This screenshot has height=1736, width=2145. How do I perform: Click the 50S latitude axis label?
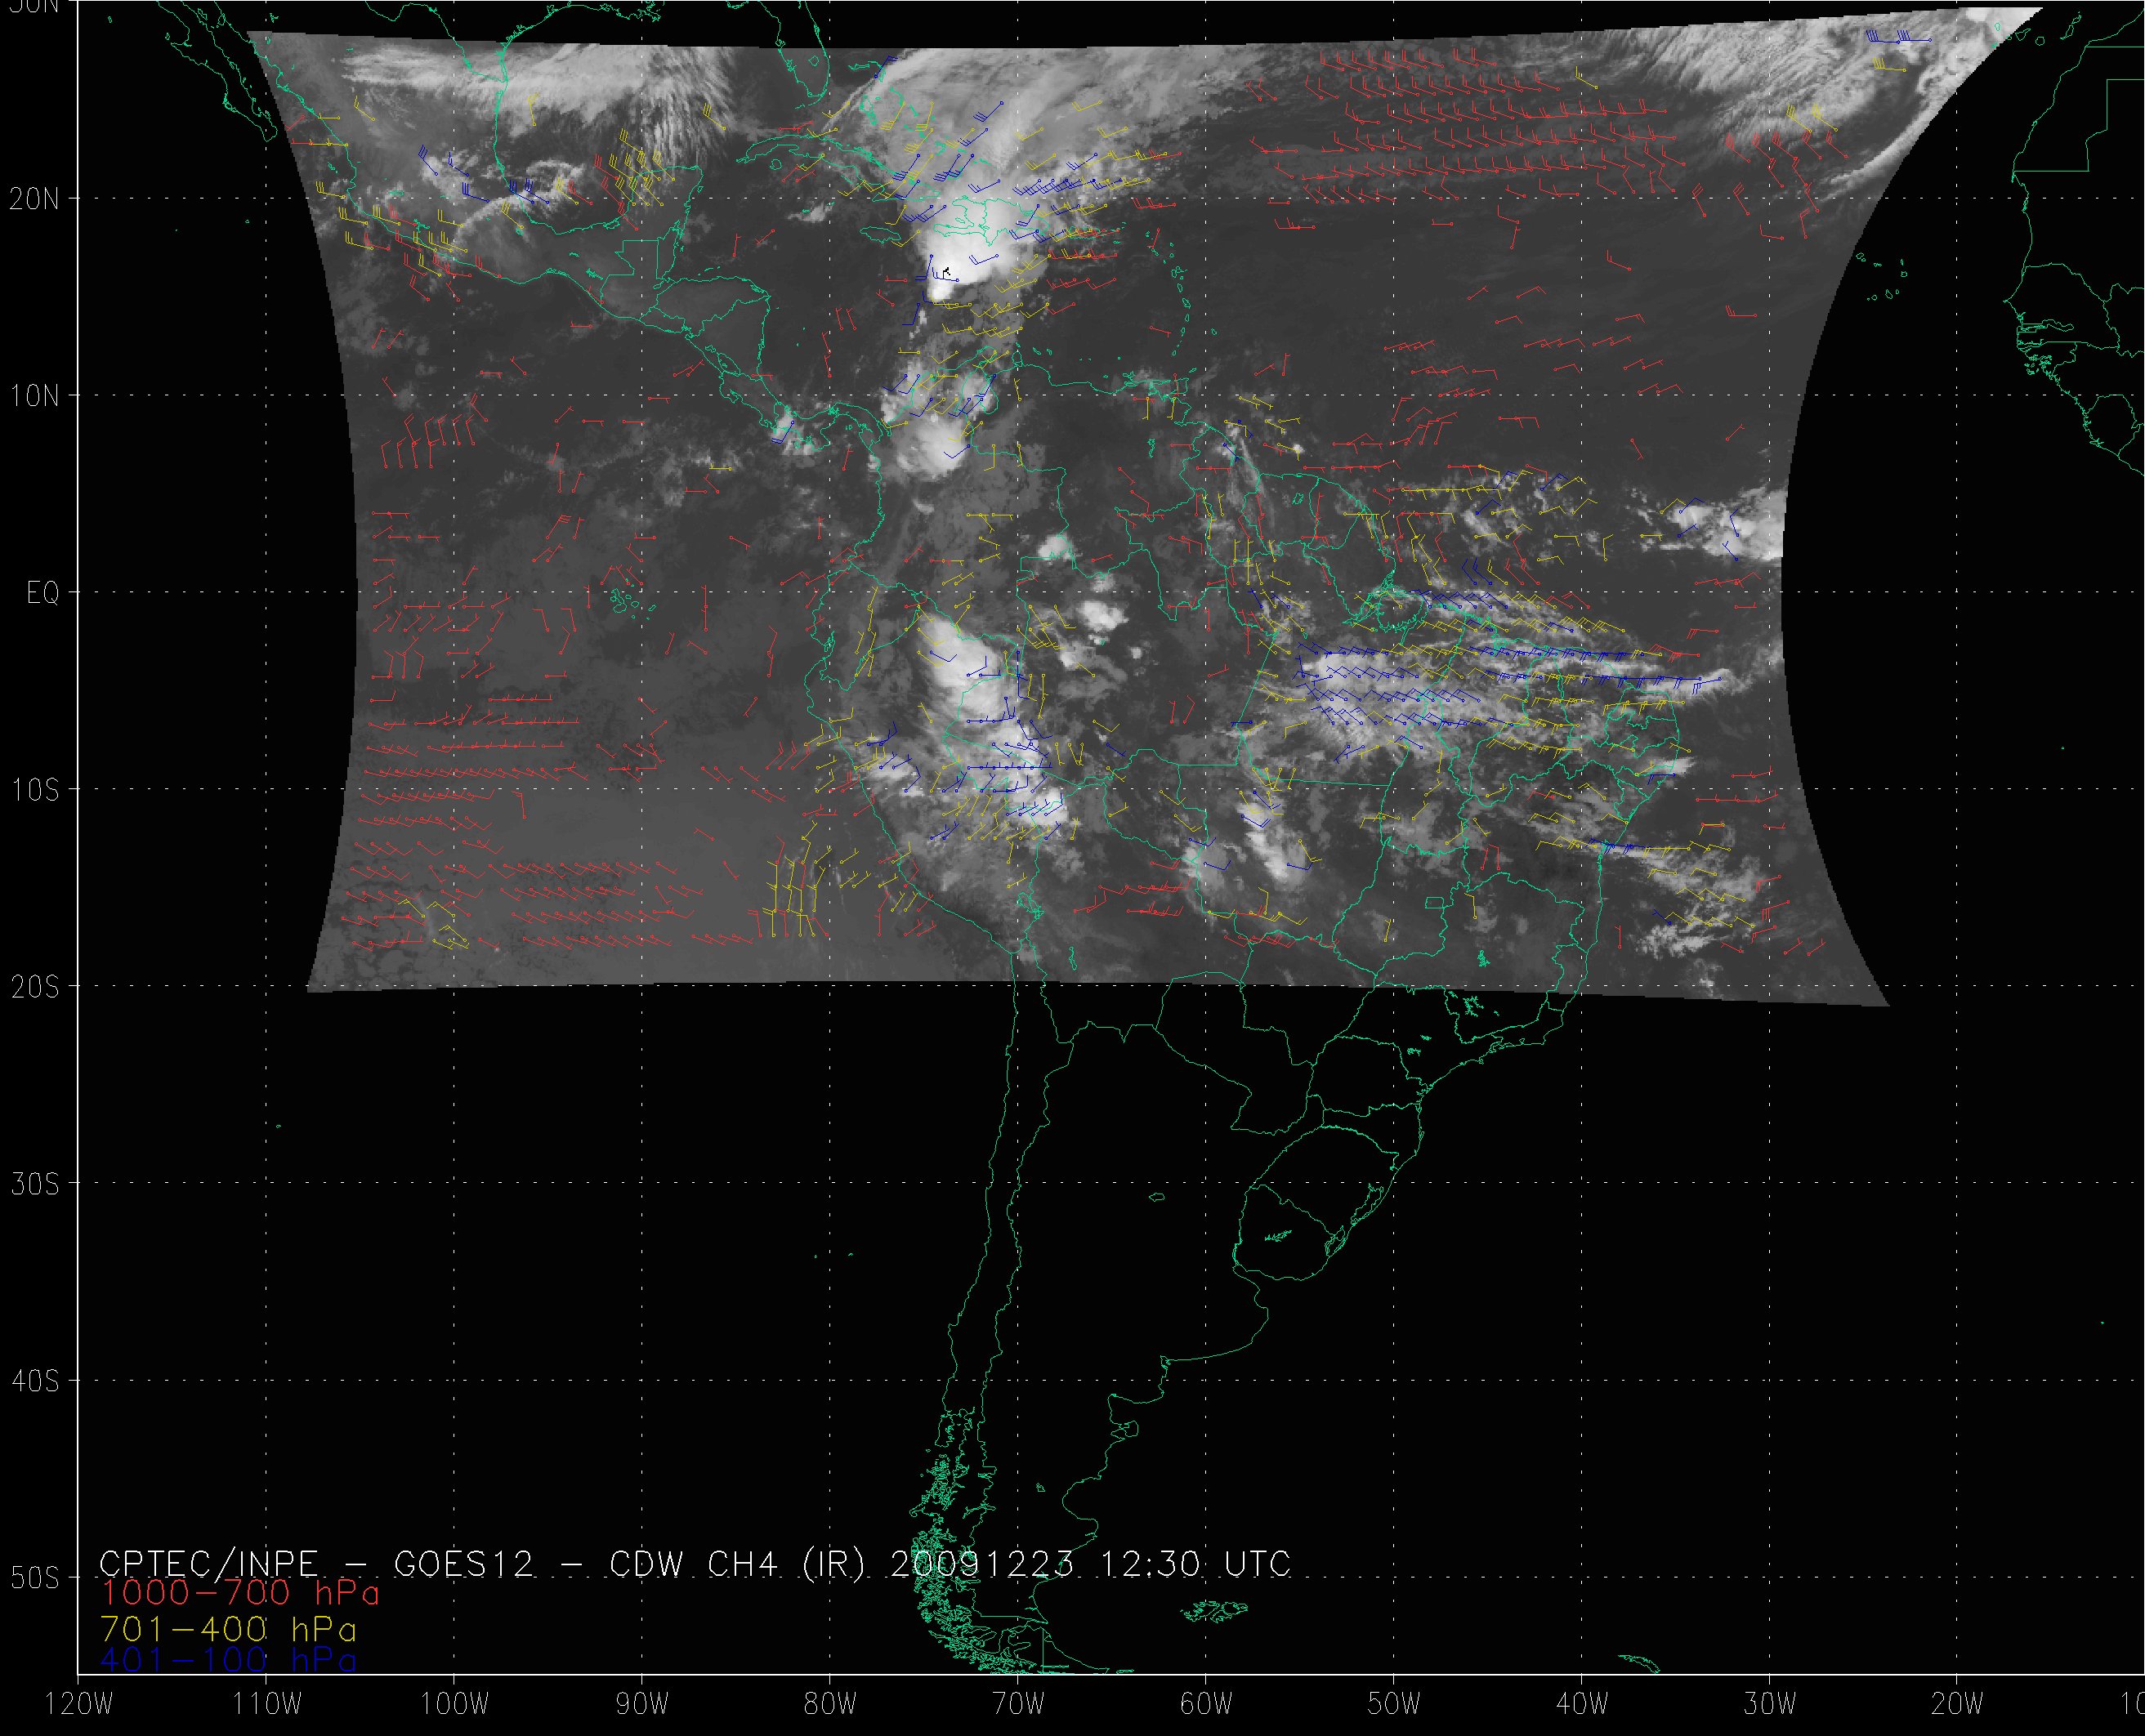click(35, 1578)
